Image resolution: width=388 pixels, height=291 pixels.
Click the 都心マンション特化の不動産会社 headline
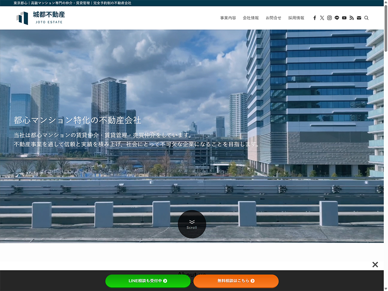point(77,120)
